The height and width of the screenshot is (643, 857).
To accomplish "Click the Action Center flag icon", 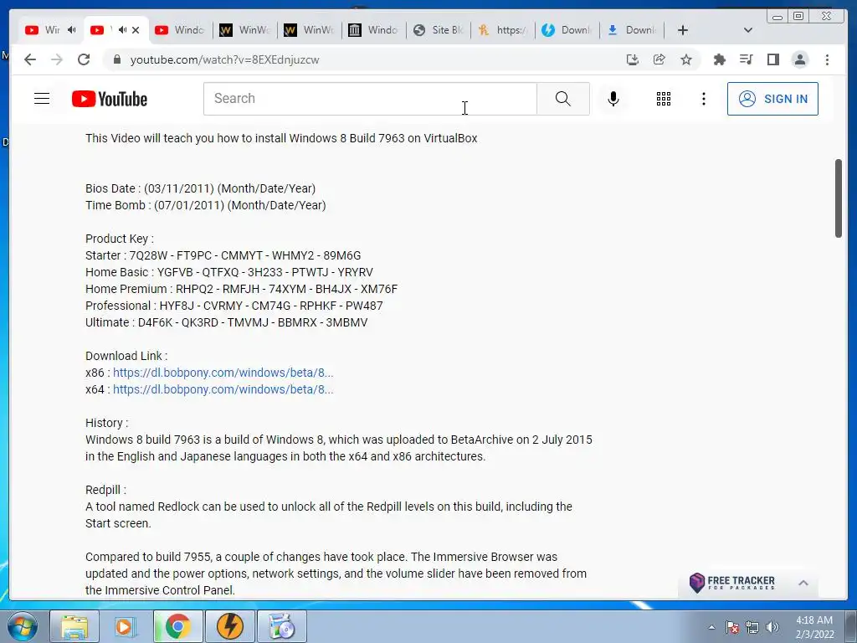I will 732,627.
